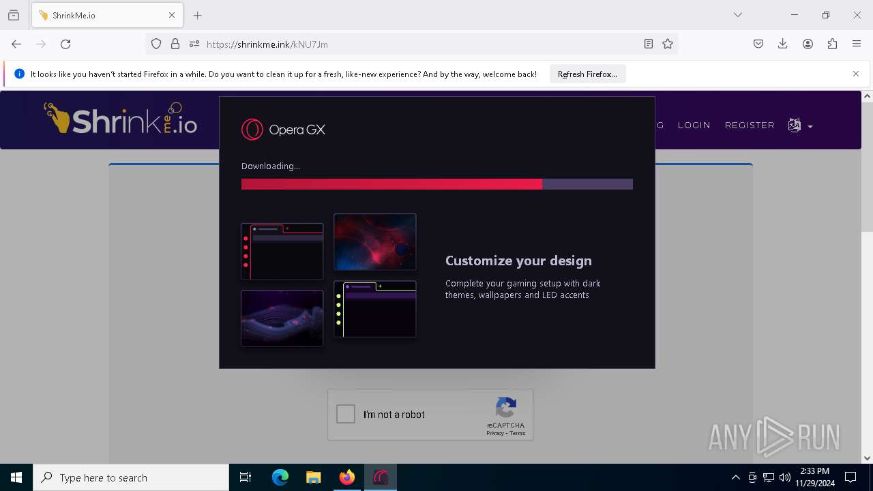This screenshot has height=491, width=873.
Task: Open Firefox downloads panel
Action: [783, 44]
